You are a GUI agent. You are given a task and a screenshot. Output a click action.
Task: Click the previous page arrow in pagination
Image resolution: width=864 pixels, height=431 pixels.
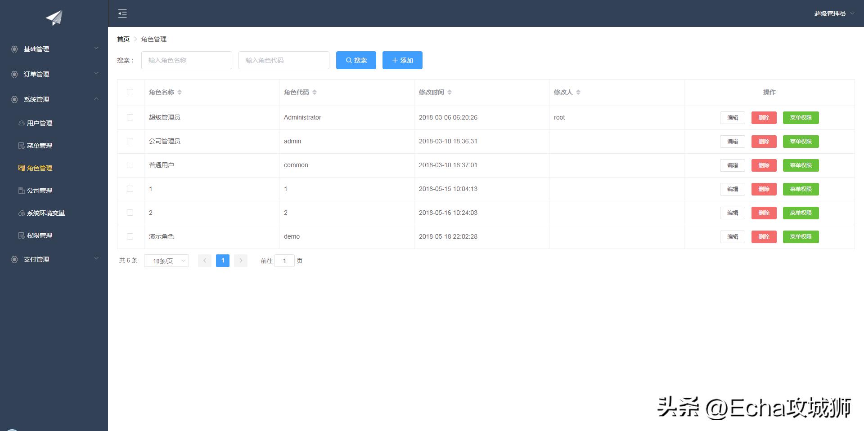pyautogui.click(x=205, y=261)
